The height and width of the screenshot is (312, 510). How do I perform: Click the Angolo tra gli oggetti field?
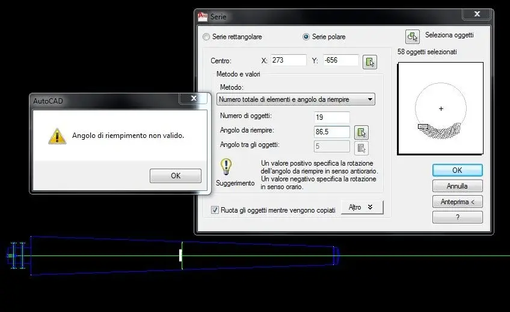point(332,146)
